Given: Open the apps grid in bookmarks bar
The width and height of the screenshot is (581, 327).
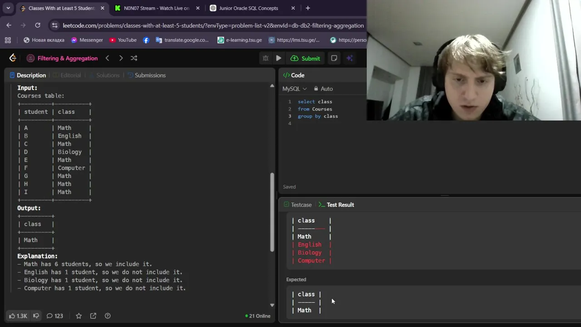Looking at the screenshot, I should click(x=8, y=40).
